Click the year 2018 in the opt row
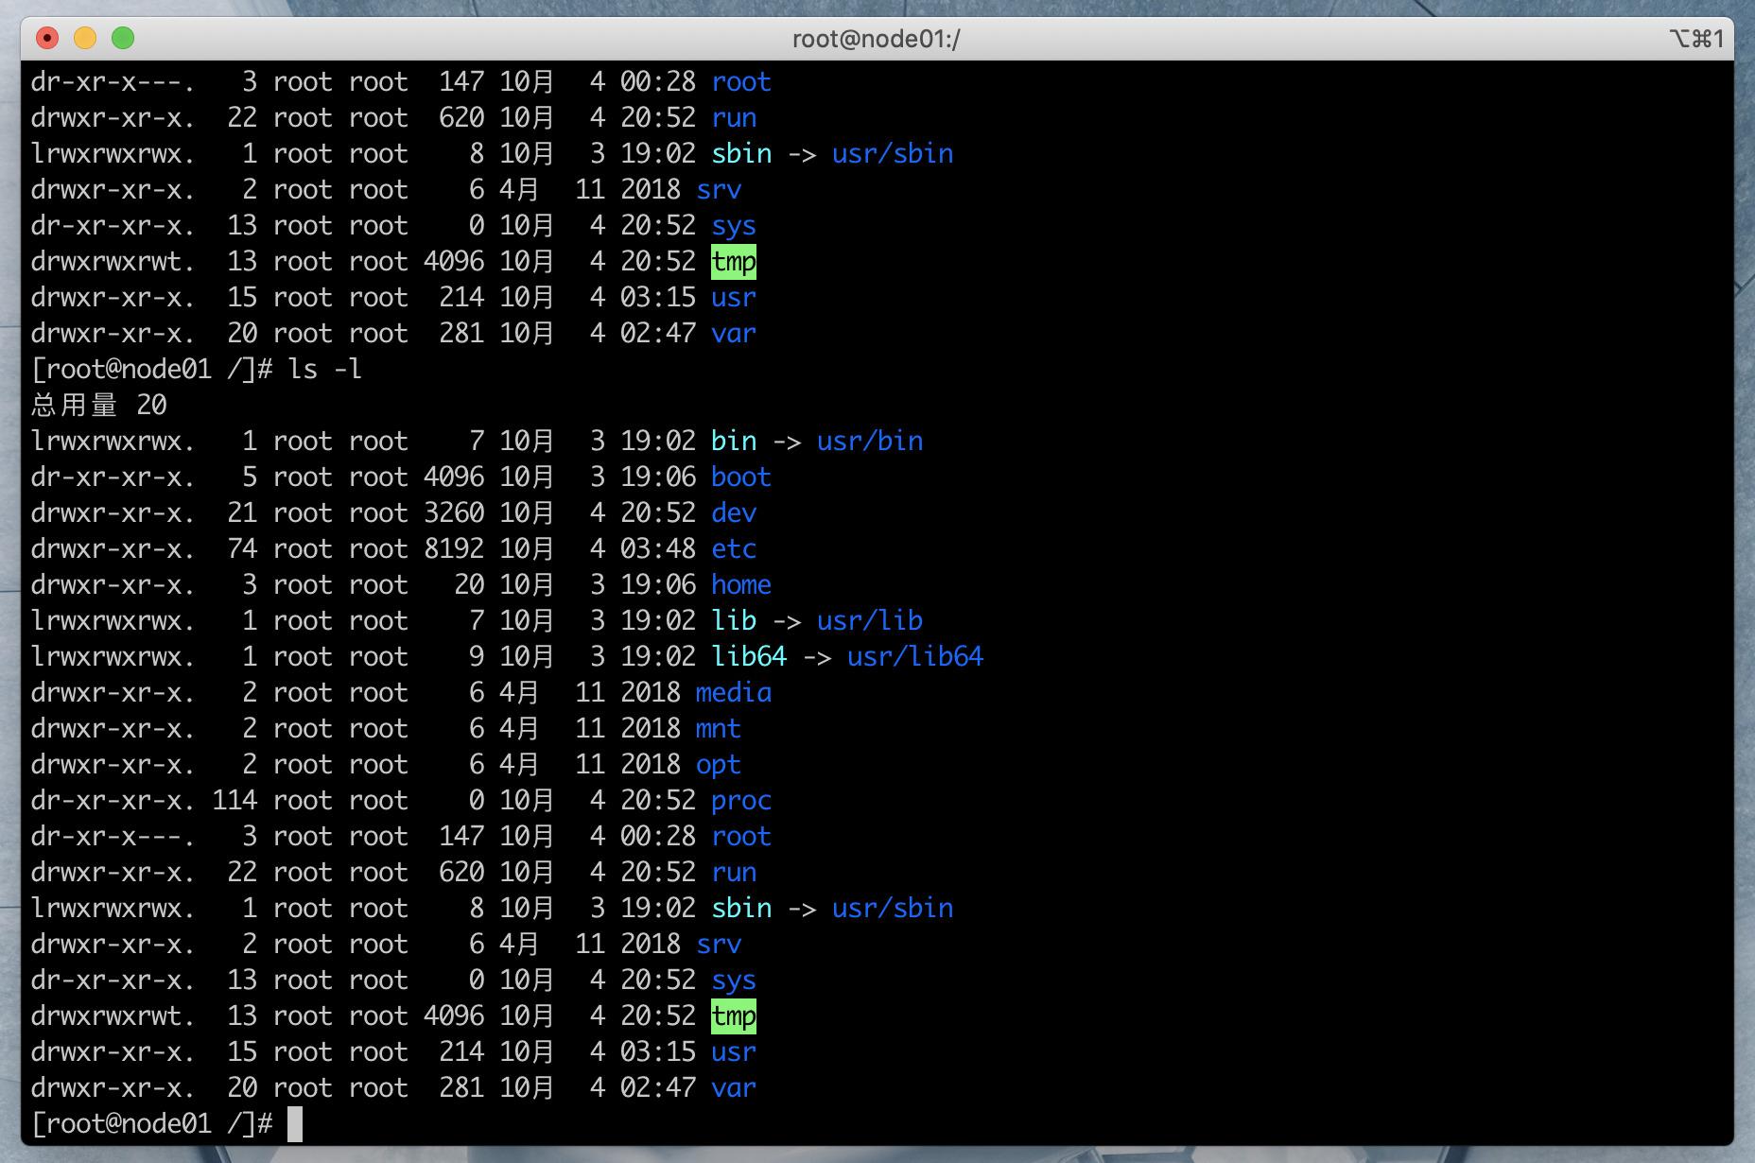Viewport: 1755px width, 1163px height. [x=651, y=764]
